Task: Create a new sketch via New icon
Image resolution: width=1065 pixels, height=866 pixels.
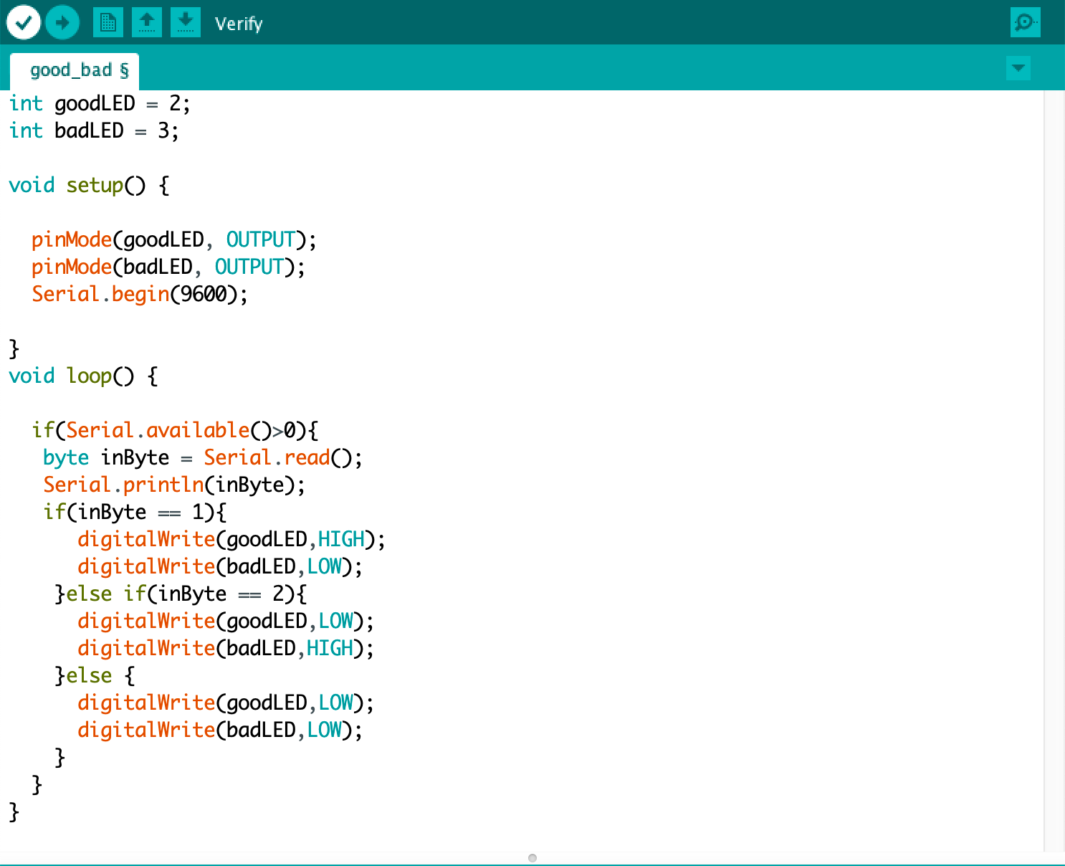Action: coord(108,23)
